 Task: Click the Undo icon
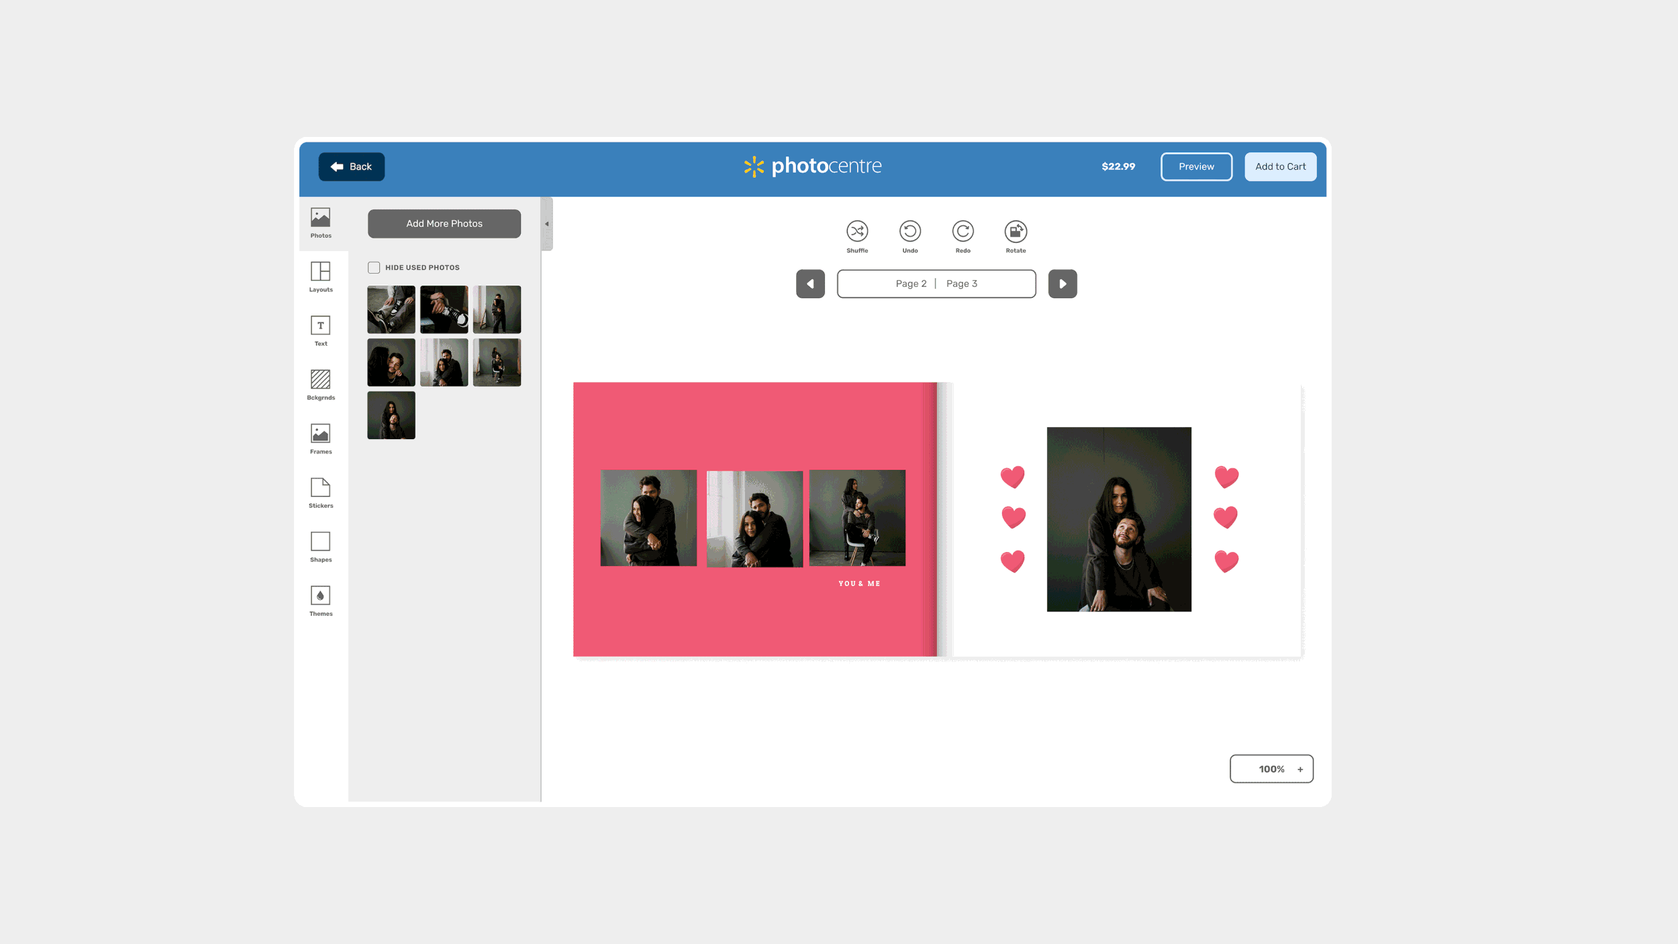click(909, 232)
